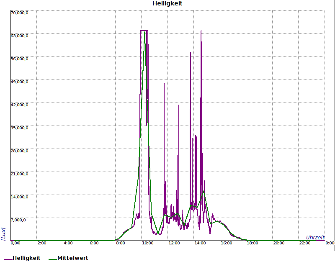The image size is (335, 272).
Task: Click the 4:00 time tick label
Action: pyautogui.click(x=68, y=243)
